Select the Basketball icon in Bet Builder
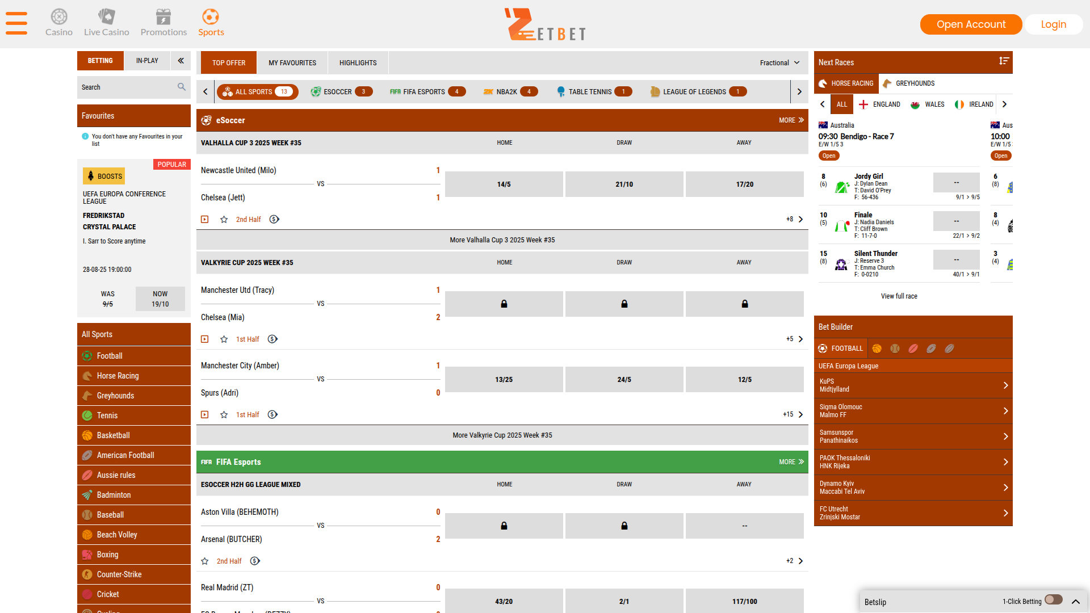The width and height of the screenshot is (1090, 613). tap(877, 349)
